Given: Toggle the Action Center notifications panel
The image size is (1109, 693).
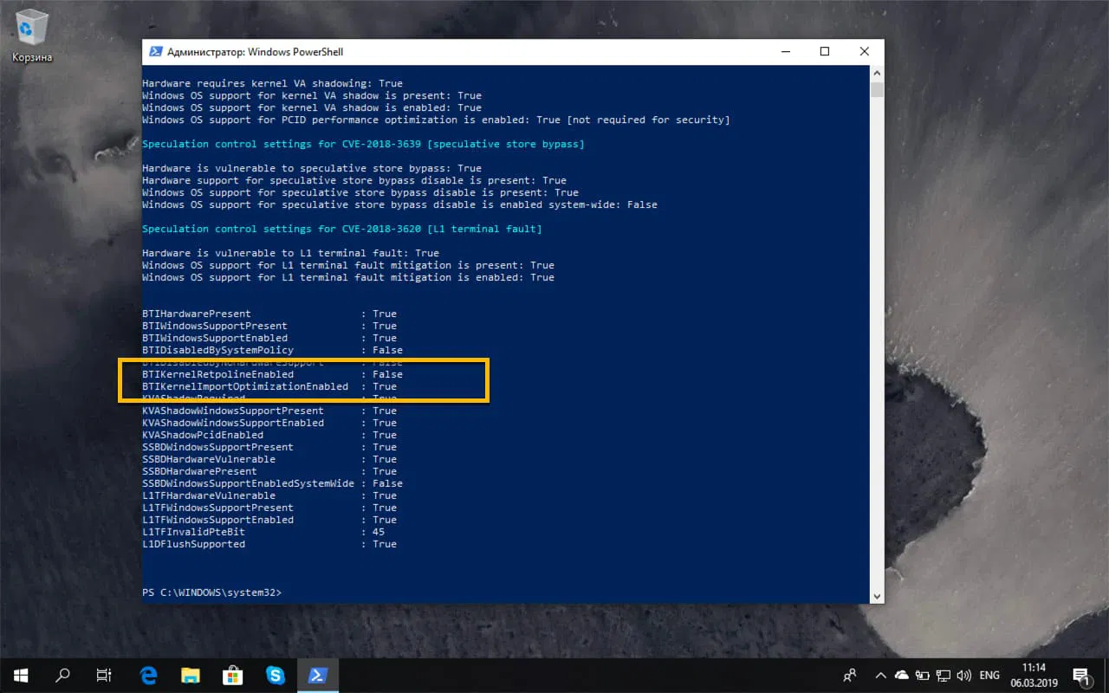Looking at the screenshot, I should coord(1081,675).
